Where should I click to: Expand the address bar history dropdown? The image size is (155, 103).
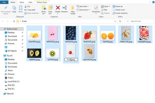pos(115,21)
